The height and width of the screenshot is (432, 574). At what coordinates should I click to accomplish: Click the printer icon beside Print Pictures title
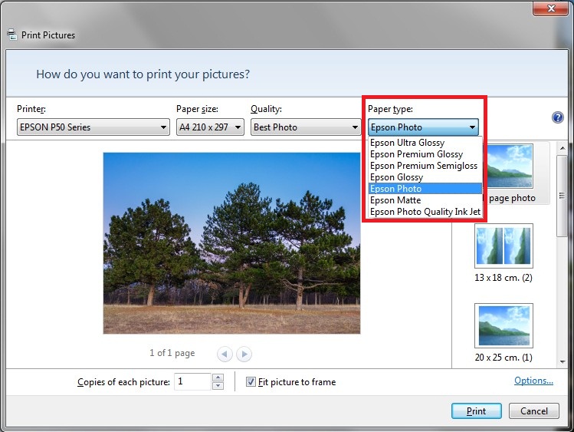click(x=11, y=35)
